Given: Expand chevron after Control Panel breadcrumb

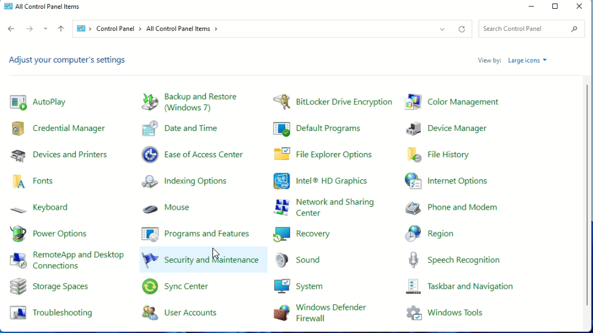Looking at the screenshot, I should pos(140,29).
